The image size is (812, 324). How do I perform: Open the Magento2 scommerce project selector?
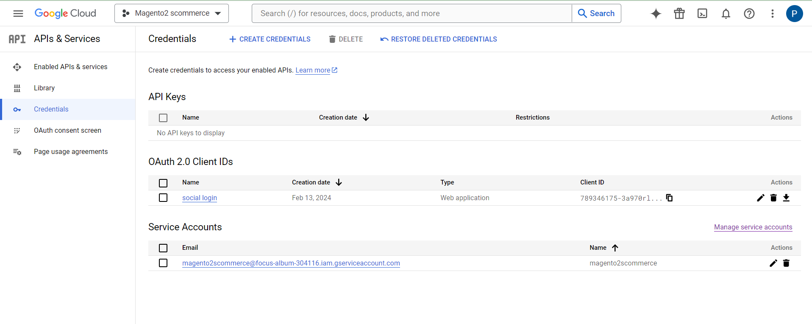[172, 14]
